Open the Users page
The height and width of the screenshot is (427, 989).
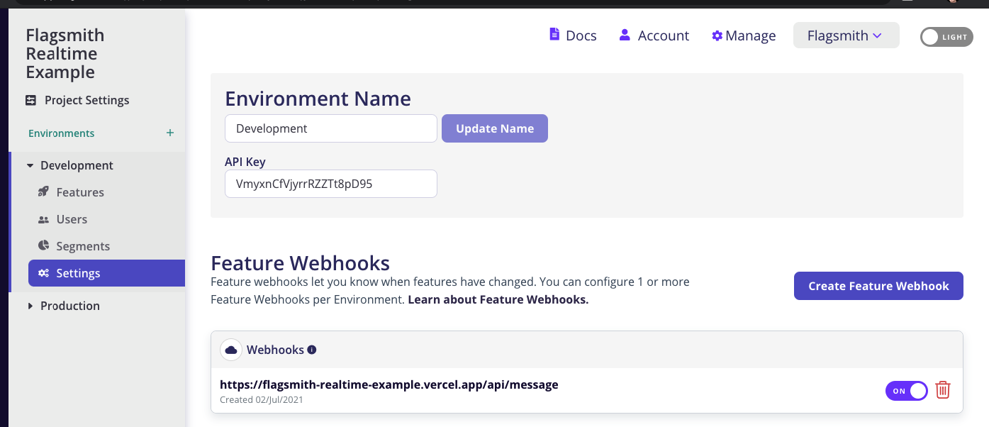pos(71,220)
